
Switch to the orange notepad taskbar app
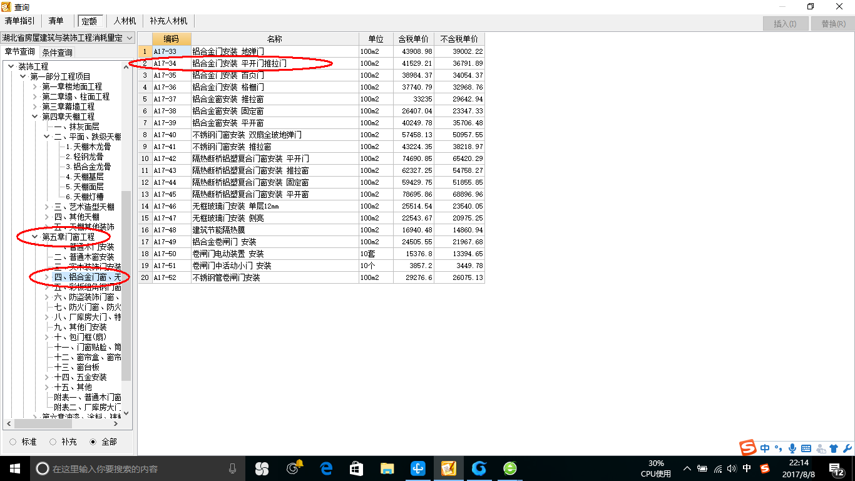[448, 468]
